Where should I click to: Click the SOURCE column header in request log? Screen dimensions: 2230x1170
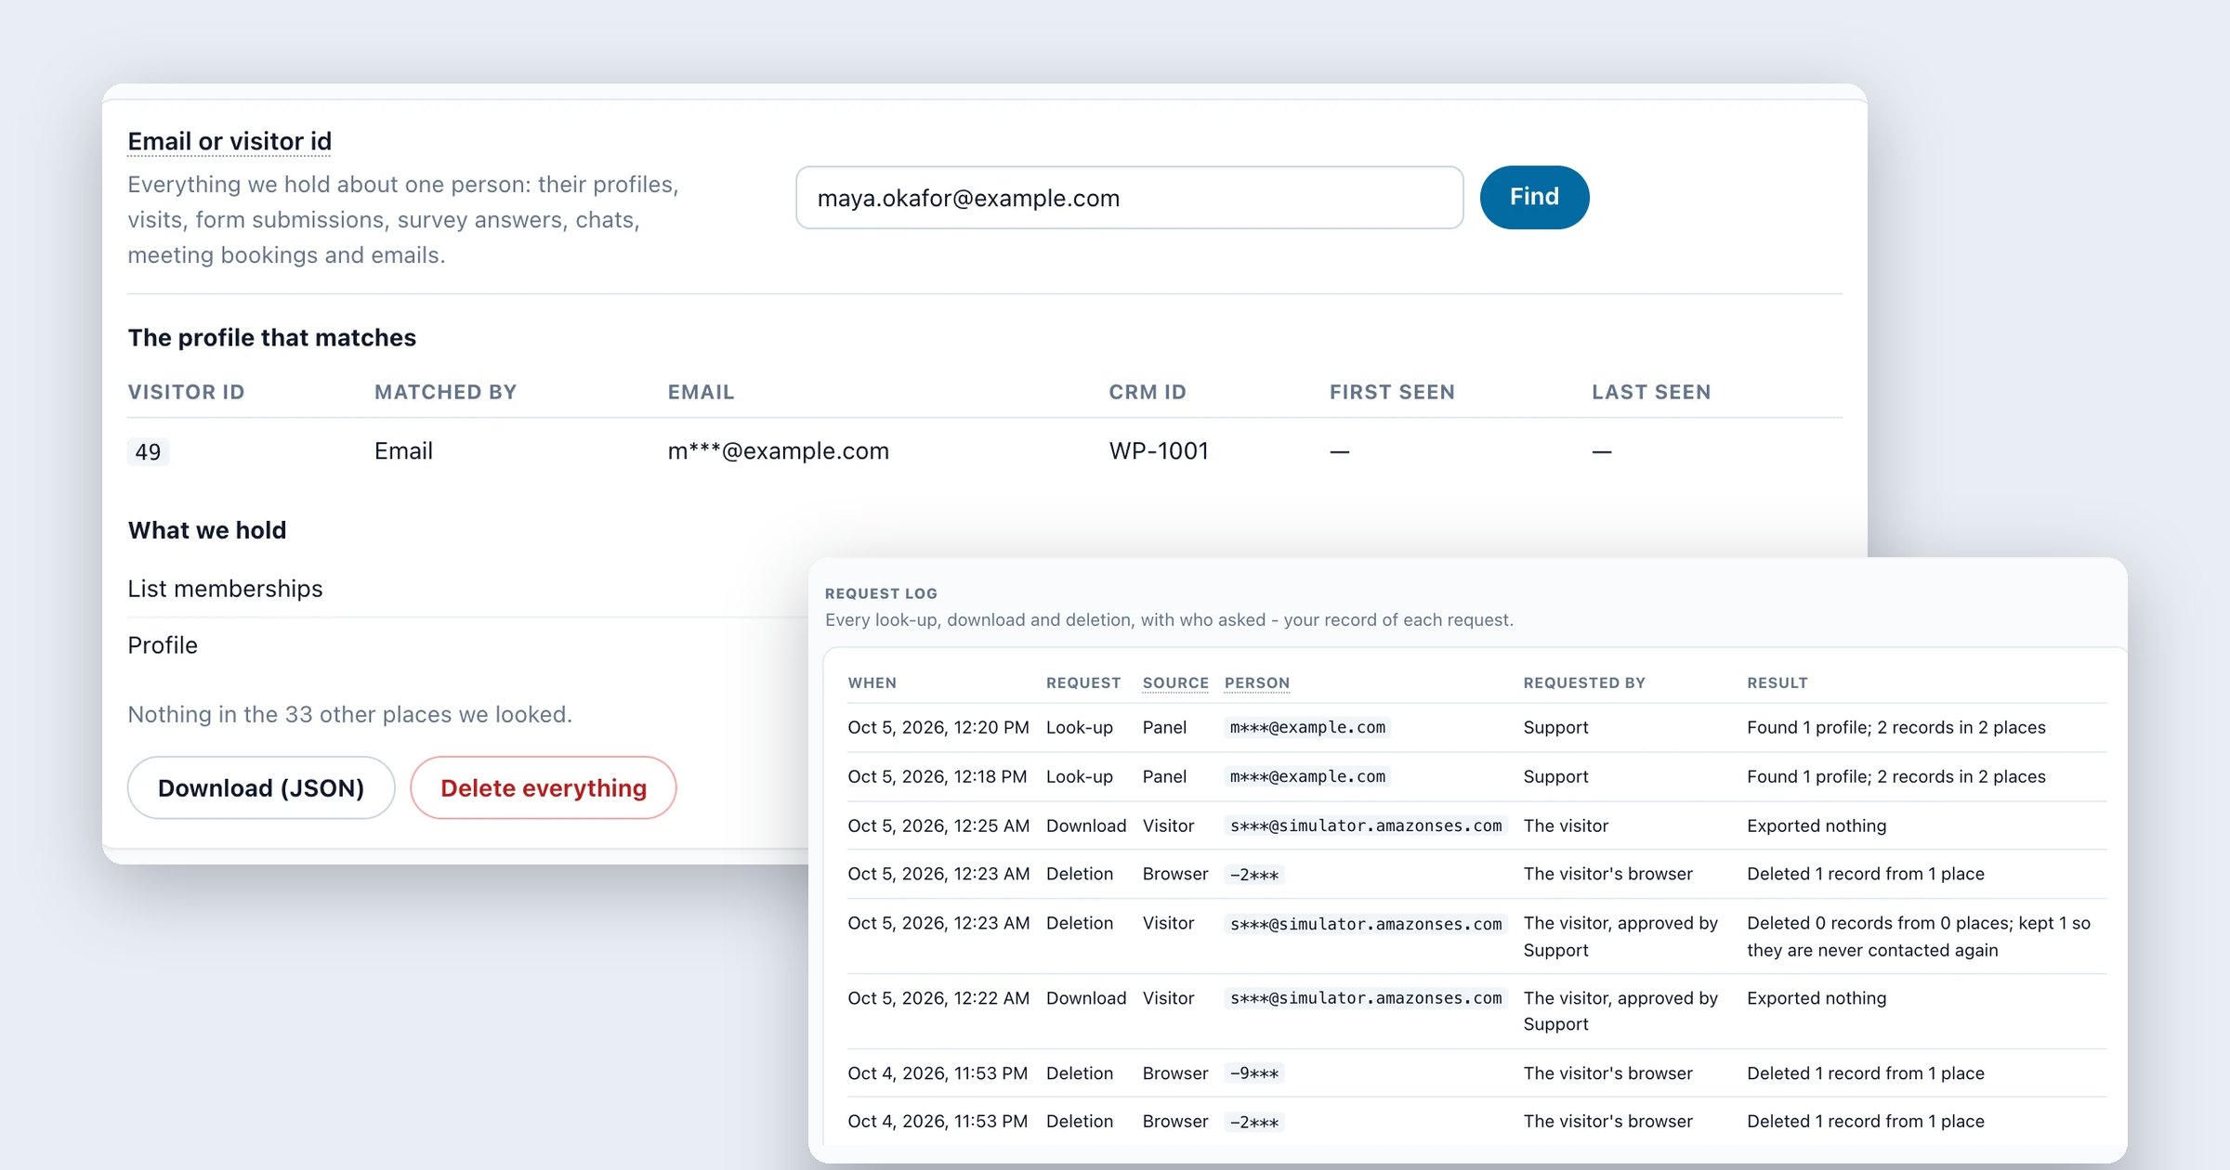(x=1175, y=682)
